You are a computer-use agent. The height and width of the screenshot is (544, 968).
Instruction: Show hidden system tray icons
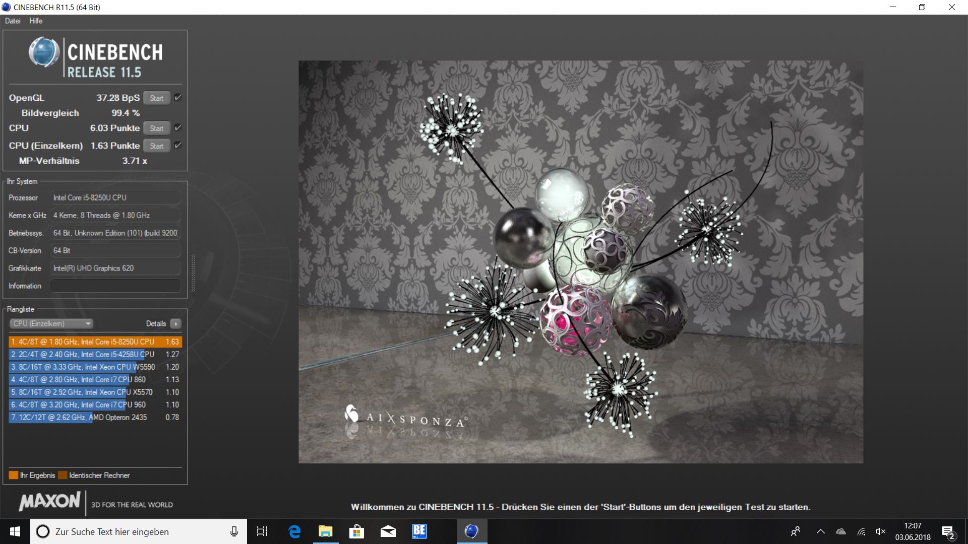click(821, 531)
